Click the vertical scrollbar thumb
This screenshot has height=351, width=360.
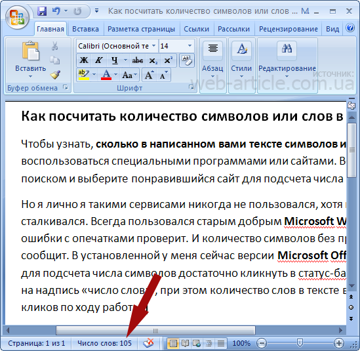tap(351, 150)
